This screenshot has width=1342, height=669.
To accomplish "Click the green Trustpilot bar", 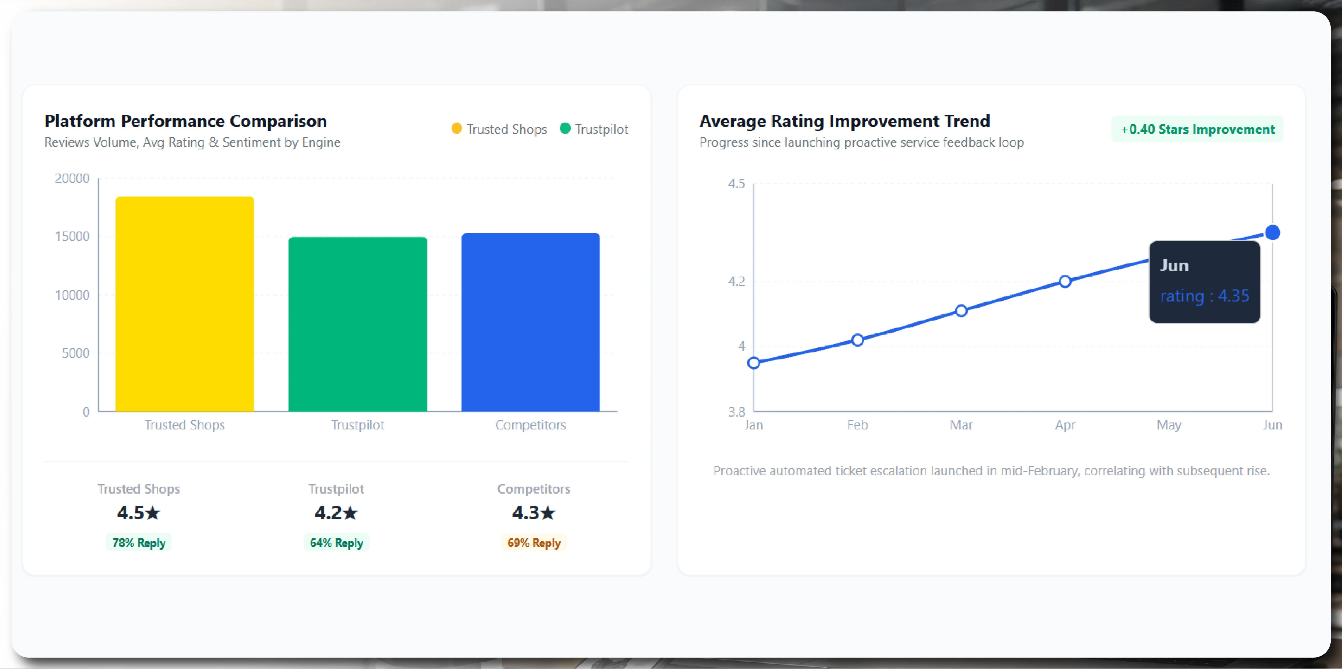I will (x=357, y=324).
